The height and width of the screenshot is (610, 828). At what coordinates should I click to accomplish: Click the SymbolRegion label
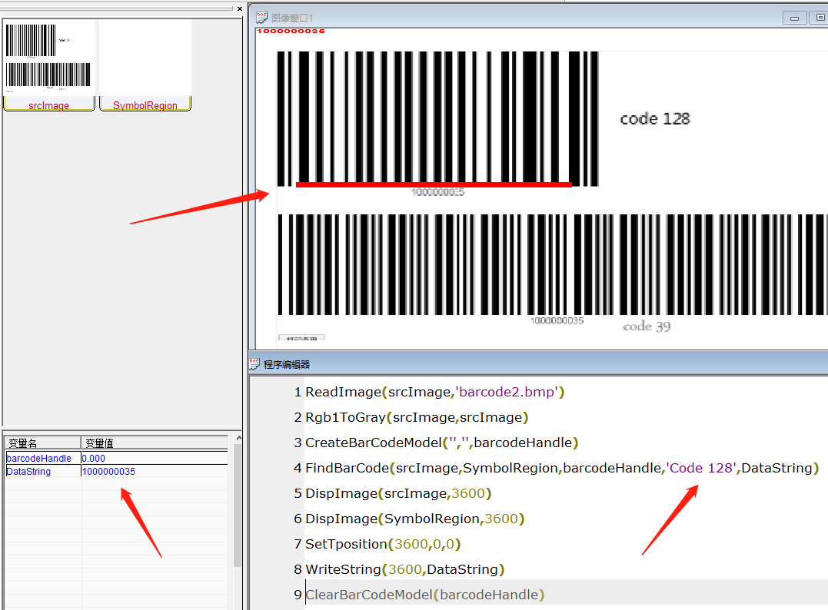point(145,105)
